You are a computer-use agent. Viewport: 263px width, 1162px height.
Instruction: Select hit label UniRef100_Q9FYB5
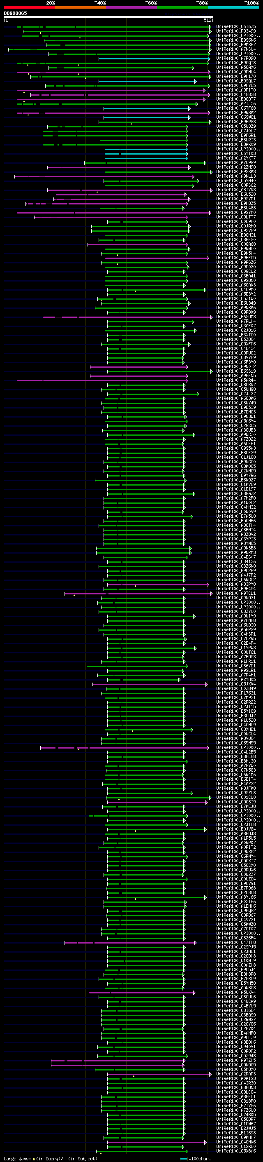(236, 86)
